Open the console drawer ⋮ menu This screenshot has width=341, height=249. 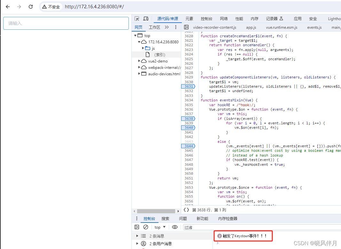[137, 218]
